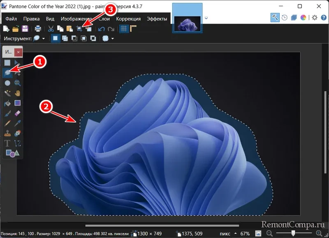Viewport: 329px width, 238px height.
Task: Choose Replace selection mode
Action: coord(56,38)
